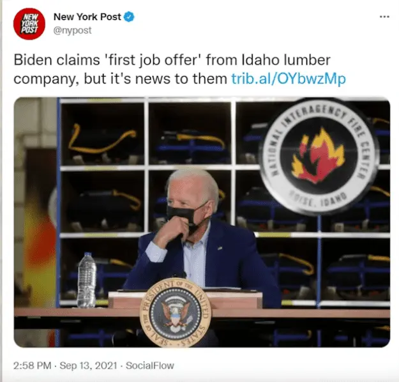399x382 pixels.
Task: Click the 2:58 PM timestamp
Action: click(33, 365)
